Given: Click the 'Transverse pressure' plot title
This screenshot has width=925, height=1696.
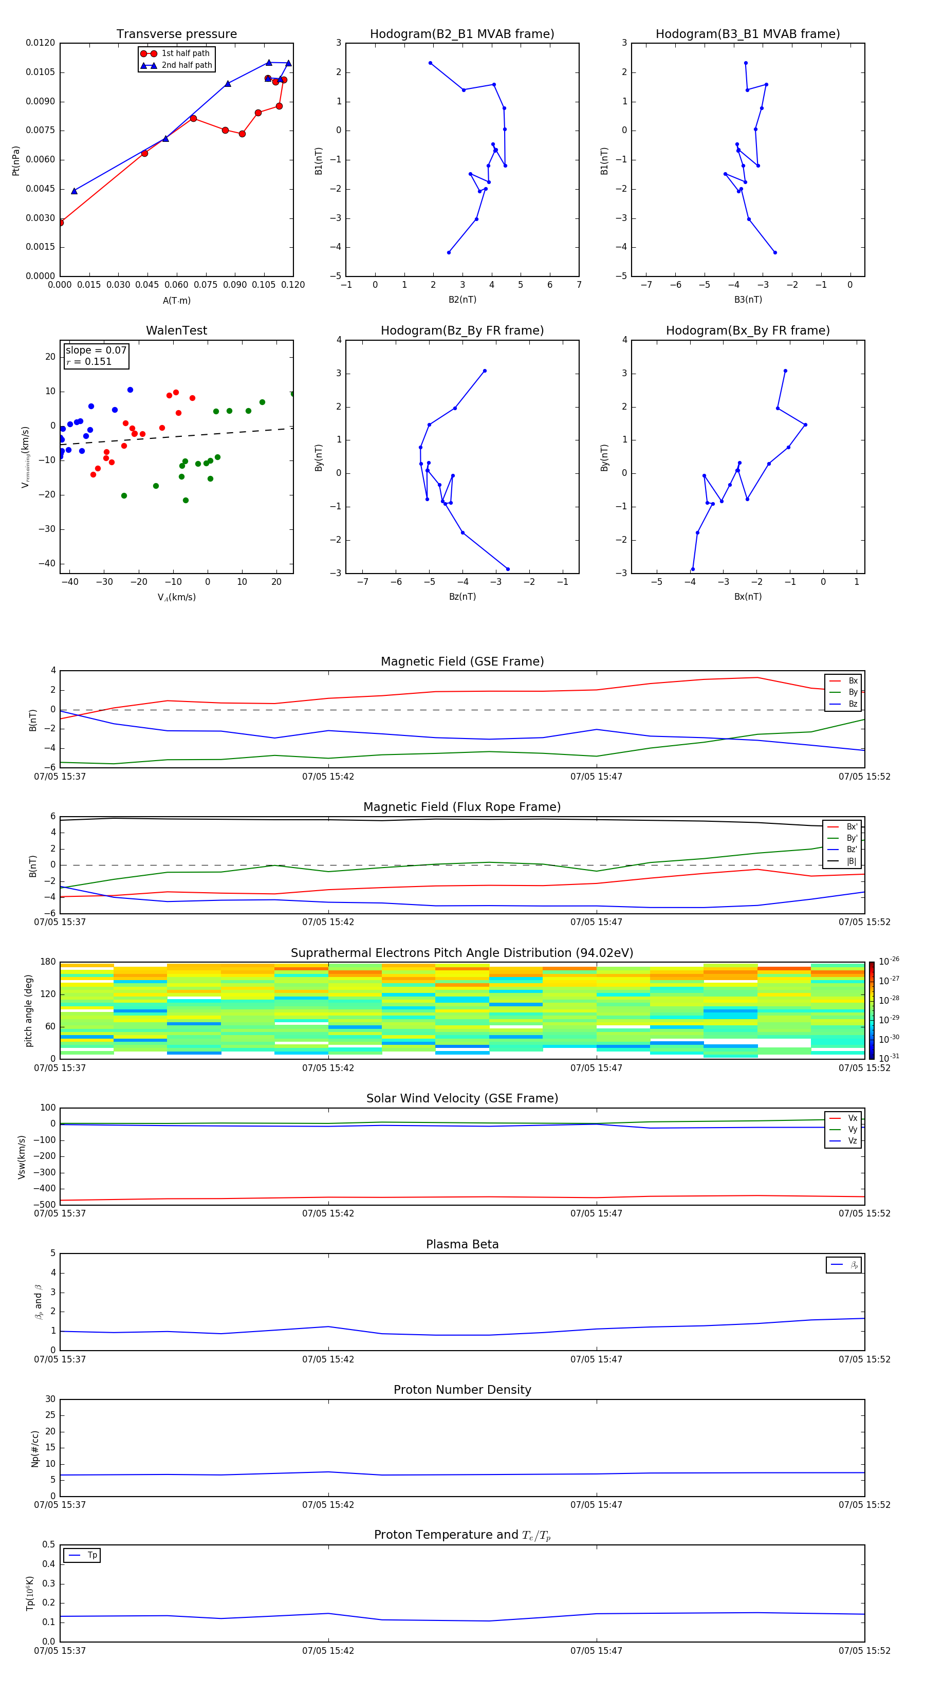Looking at the screenshot, I should click(x=176, y=33).
